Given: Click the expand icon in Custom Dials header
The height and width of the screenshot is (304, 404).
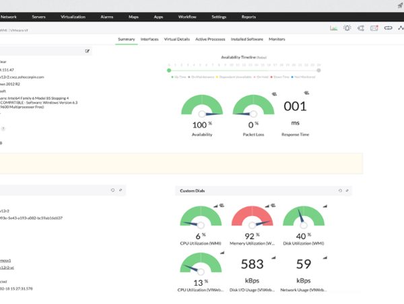Looking at the screenshot, I should [347, 191].
